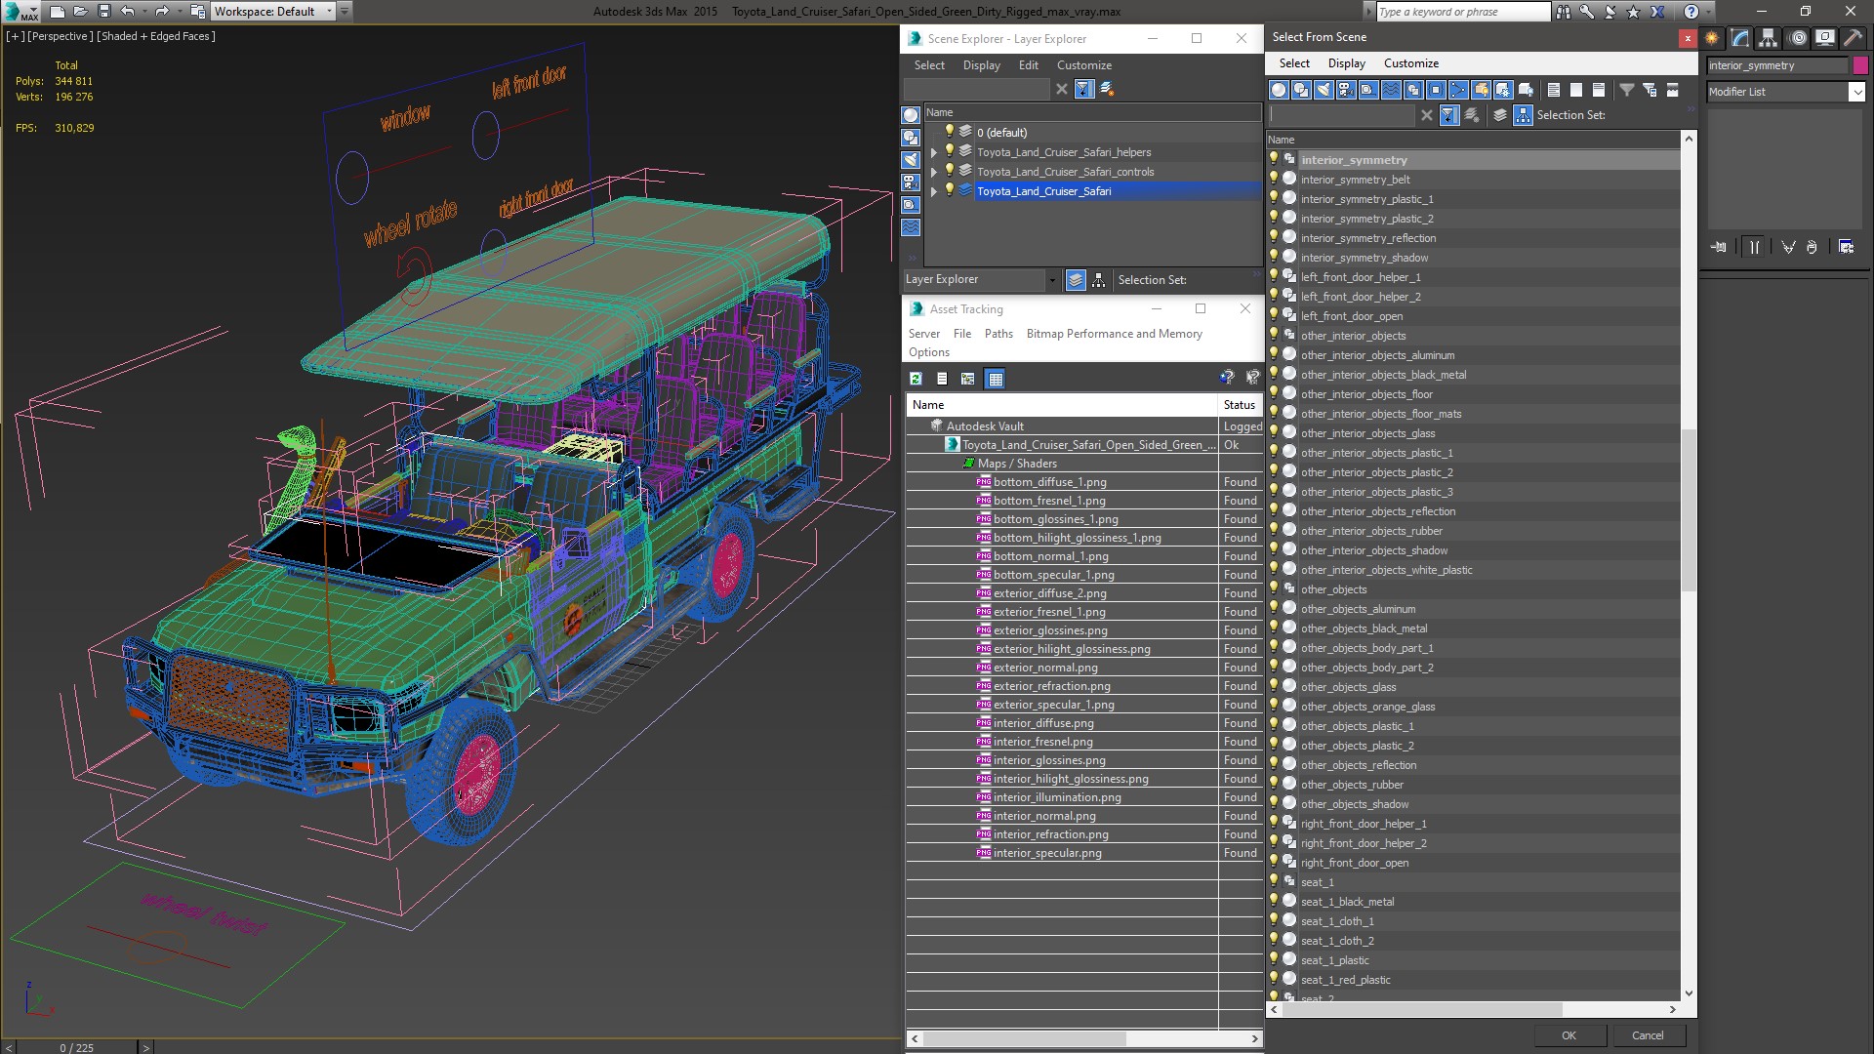Click the sort-by-layer icon in Select From Scene
Viewport: 1874px width, 1054px height.
(1500, 115)
